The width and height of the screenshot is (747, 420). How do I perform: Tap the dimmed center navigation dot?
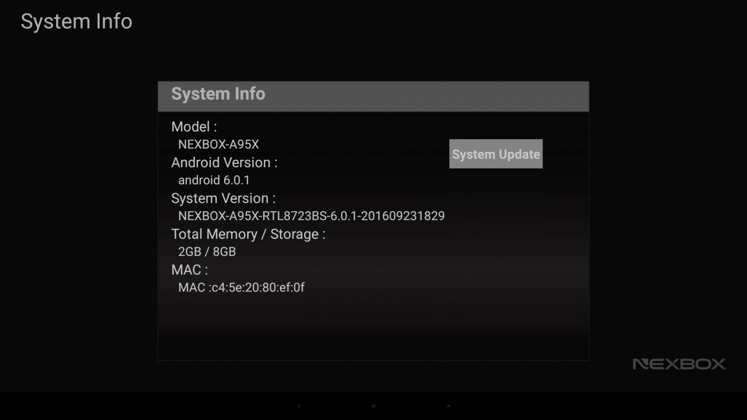click(x=373, y=406)
